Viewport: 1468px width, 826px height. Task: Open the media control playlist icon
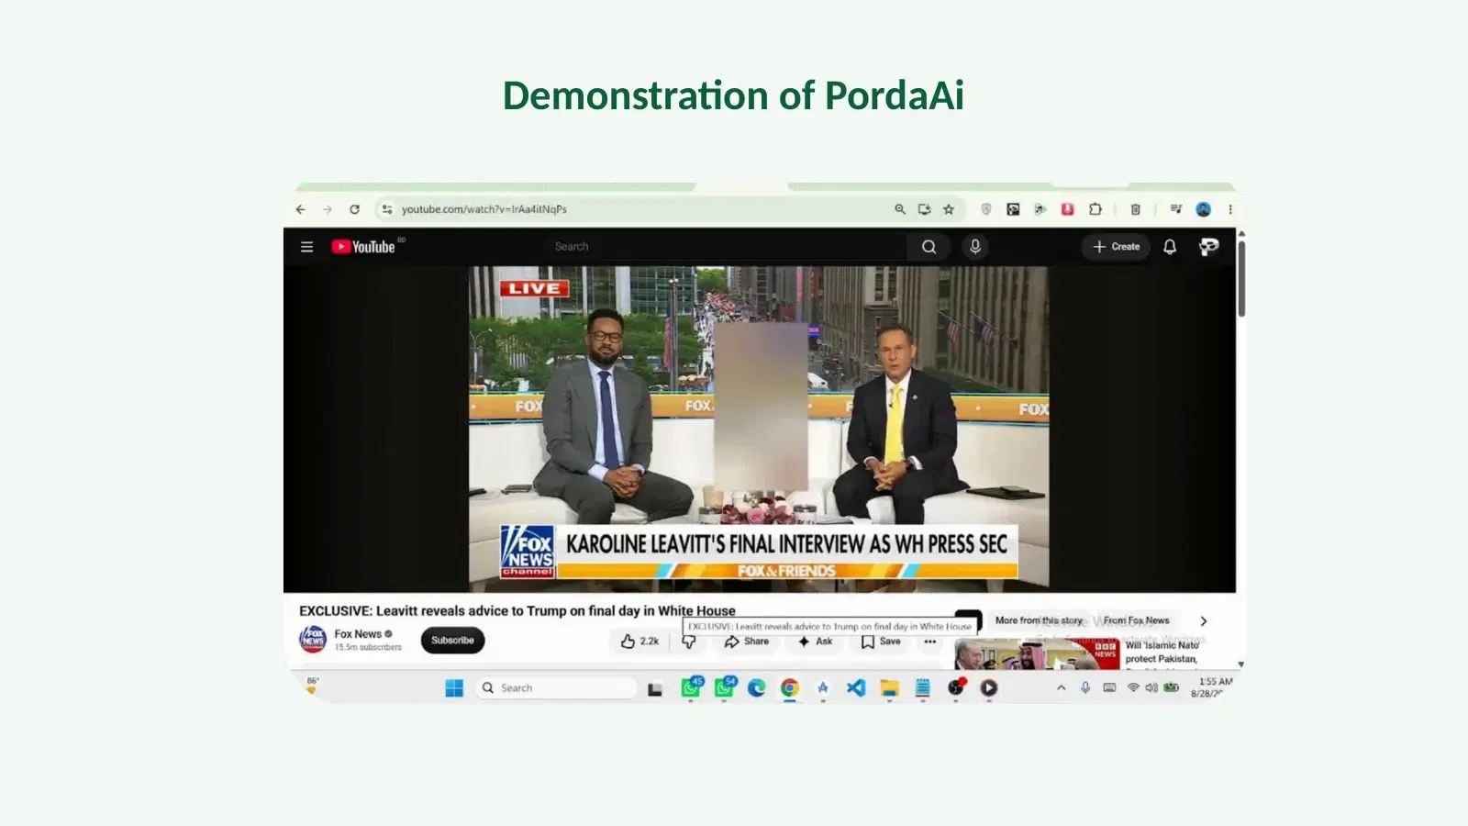pyautogui.click(x=1175, y=209)
